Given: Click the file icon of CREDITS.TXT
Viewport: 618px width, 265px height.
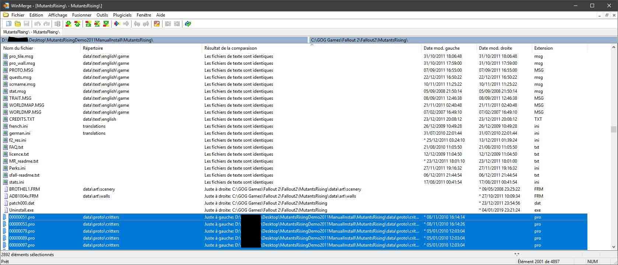Looking at the screenshot, I should [x=6, y=119].
